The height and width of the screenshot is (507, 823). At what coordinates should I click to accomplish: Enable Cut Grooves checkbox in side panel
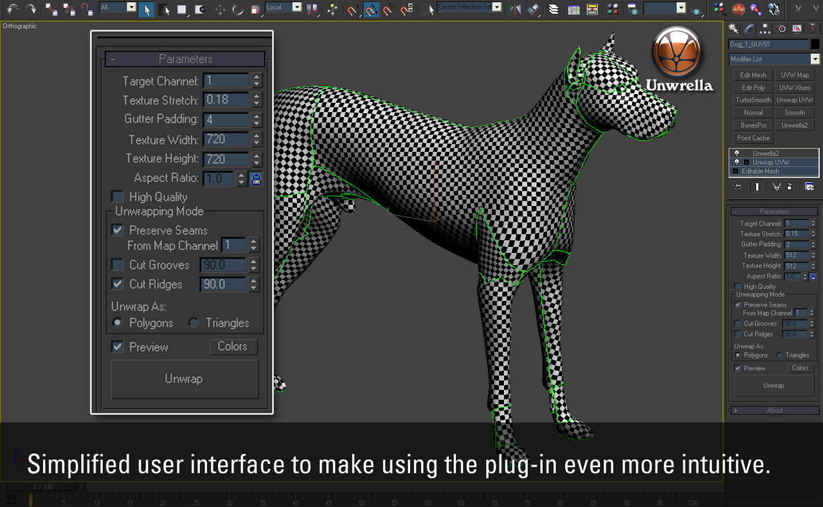(x=737, y=324)
